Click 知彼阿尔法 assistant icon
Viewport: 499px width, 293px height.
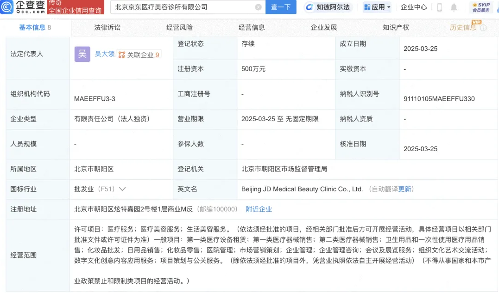tap(309, 7)
